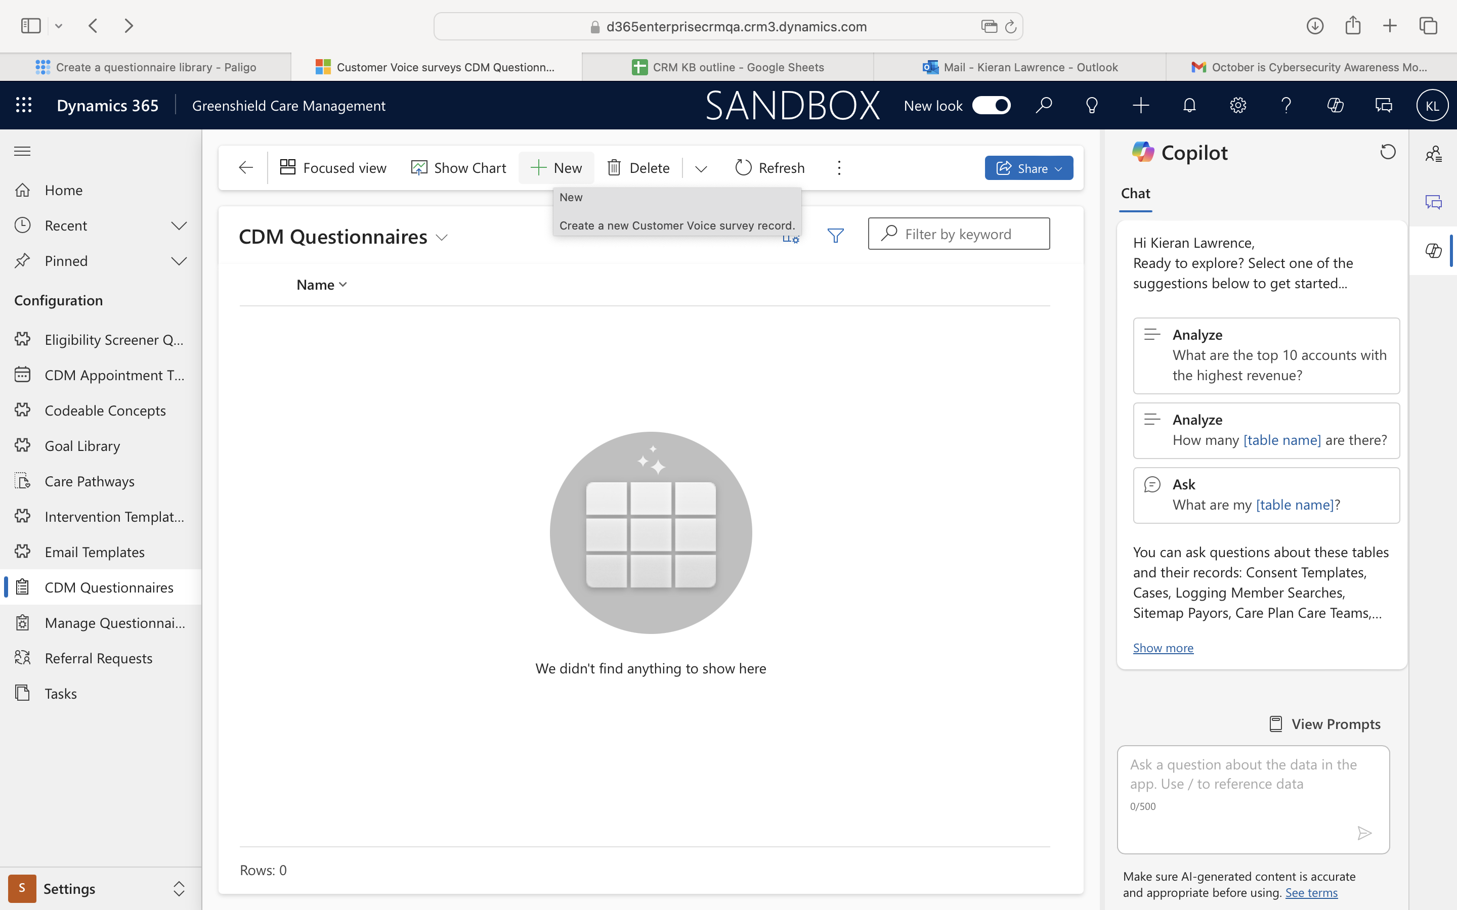Open the settings gear in the header
The height and width of the screenshot is (910, 1457).
tap(1238, 105)
